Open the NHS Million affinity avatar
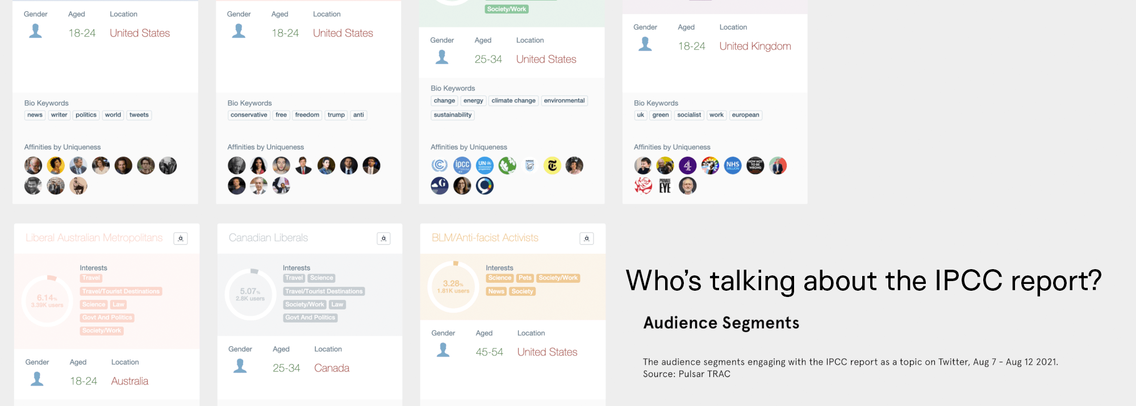This screenshot has height=406, width=1136. click(x=733, y=165)
